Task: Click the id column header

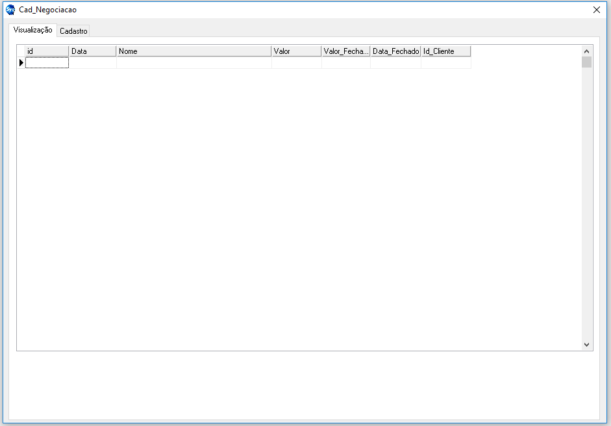Action: tap(47, 51)
